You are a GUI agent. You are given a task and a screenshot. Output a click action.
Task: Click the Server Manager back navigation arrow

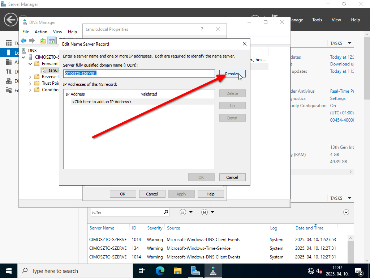(11, 20)
